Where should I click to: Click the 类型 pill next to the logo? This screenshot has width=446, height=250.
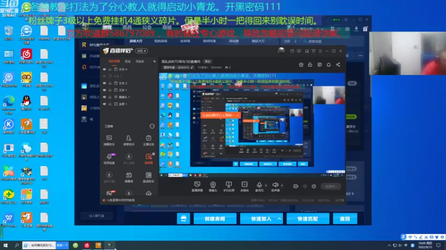(142, 51)
